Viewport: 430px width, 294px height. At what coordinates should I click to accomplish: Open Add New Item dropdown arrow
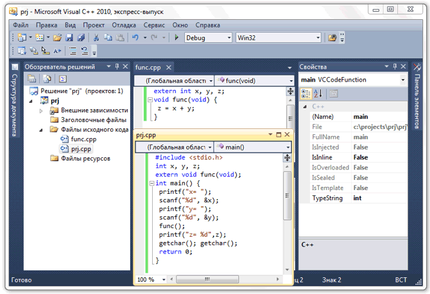pyautogui.click(x=47, y=37)
